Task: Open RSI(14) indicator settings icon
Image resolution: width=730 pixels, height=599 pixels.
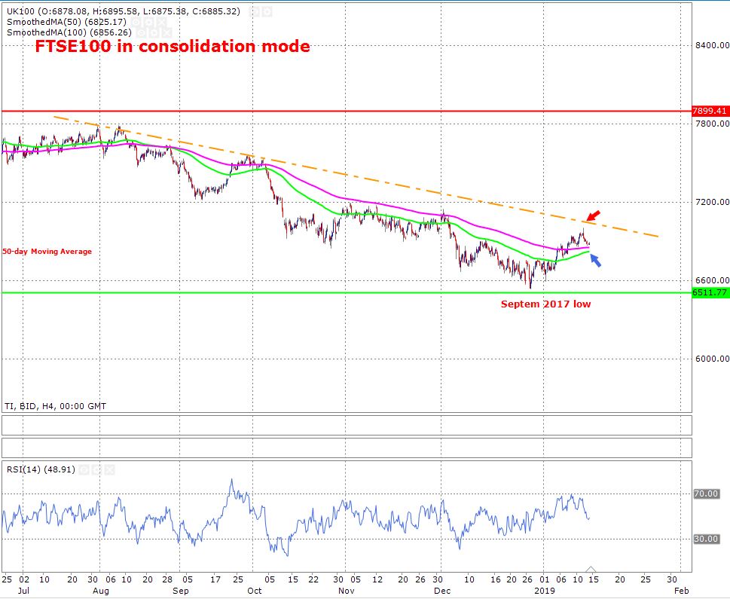Action: pos(84,469)
